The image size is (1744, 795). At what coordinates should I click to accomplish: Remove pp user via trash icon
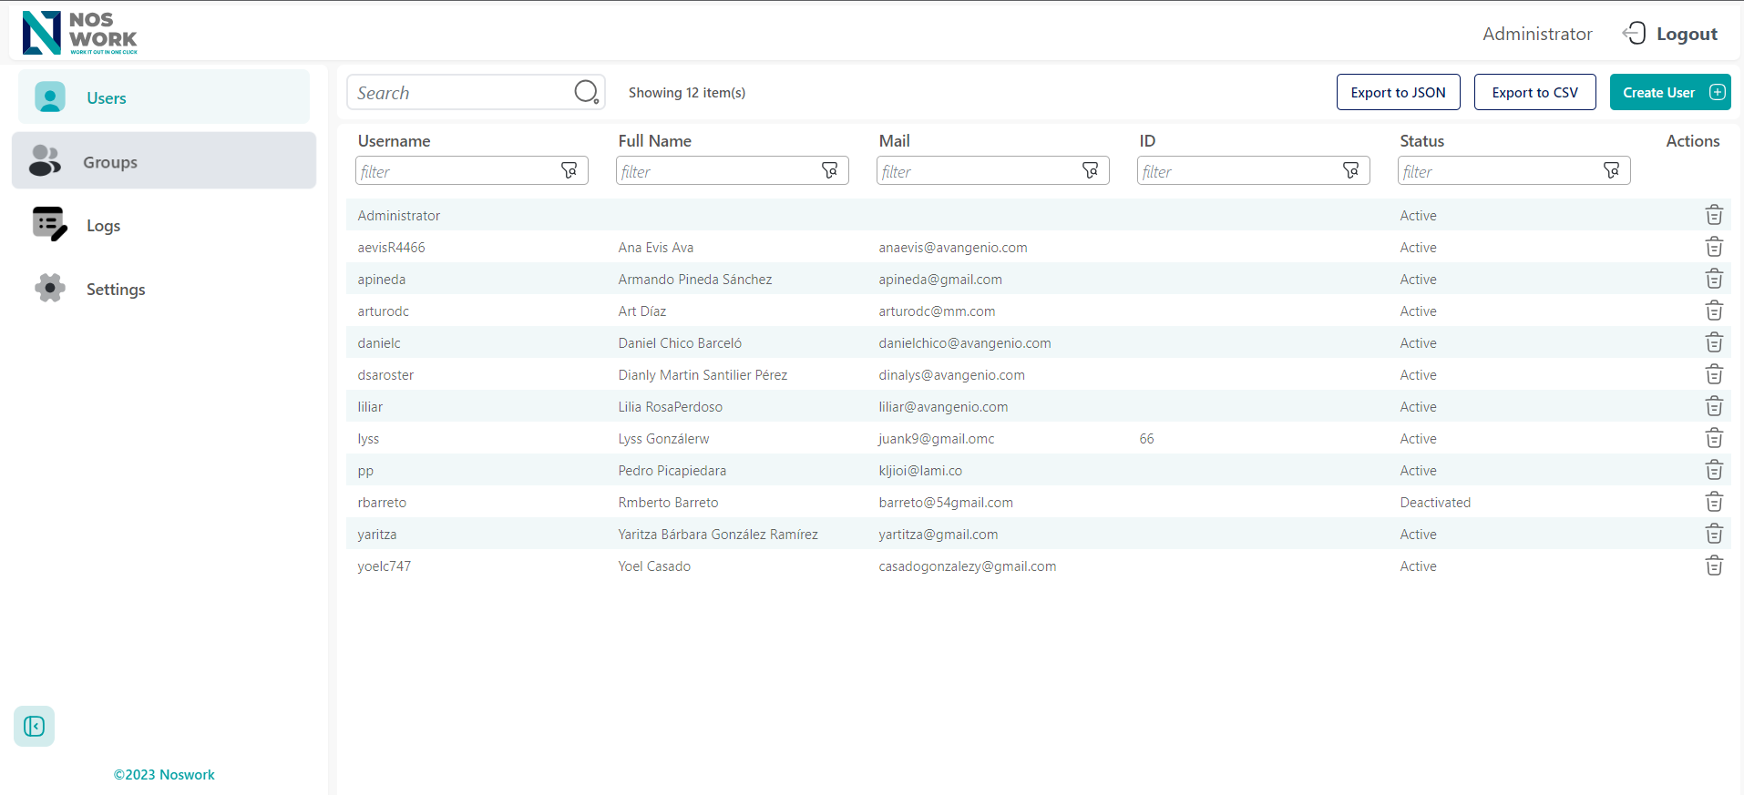tap(1714, 470)
